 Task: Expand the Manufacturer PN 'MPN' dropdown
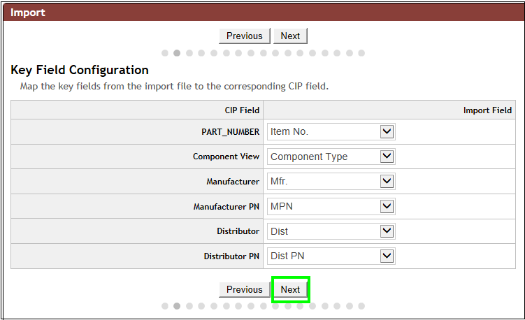pyautogui.click(x=331, y=207)
